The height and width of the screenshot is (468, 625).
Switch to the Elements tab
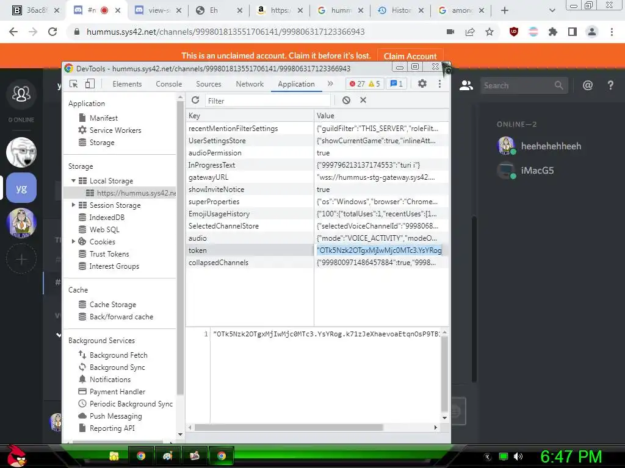point(127,84)
